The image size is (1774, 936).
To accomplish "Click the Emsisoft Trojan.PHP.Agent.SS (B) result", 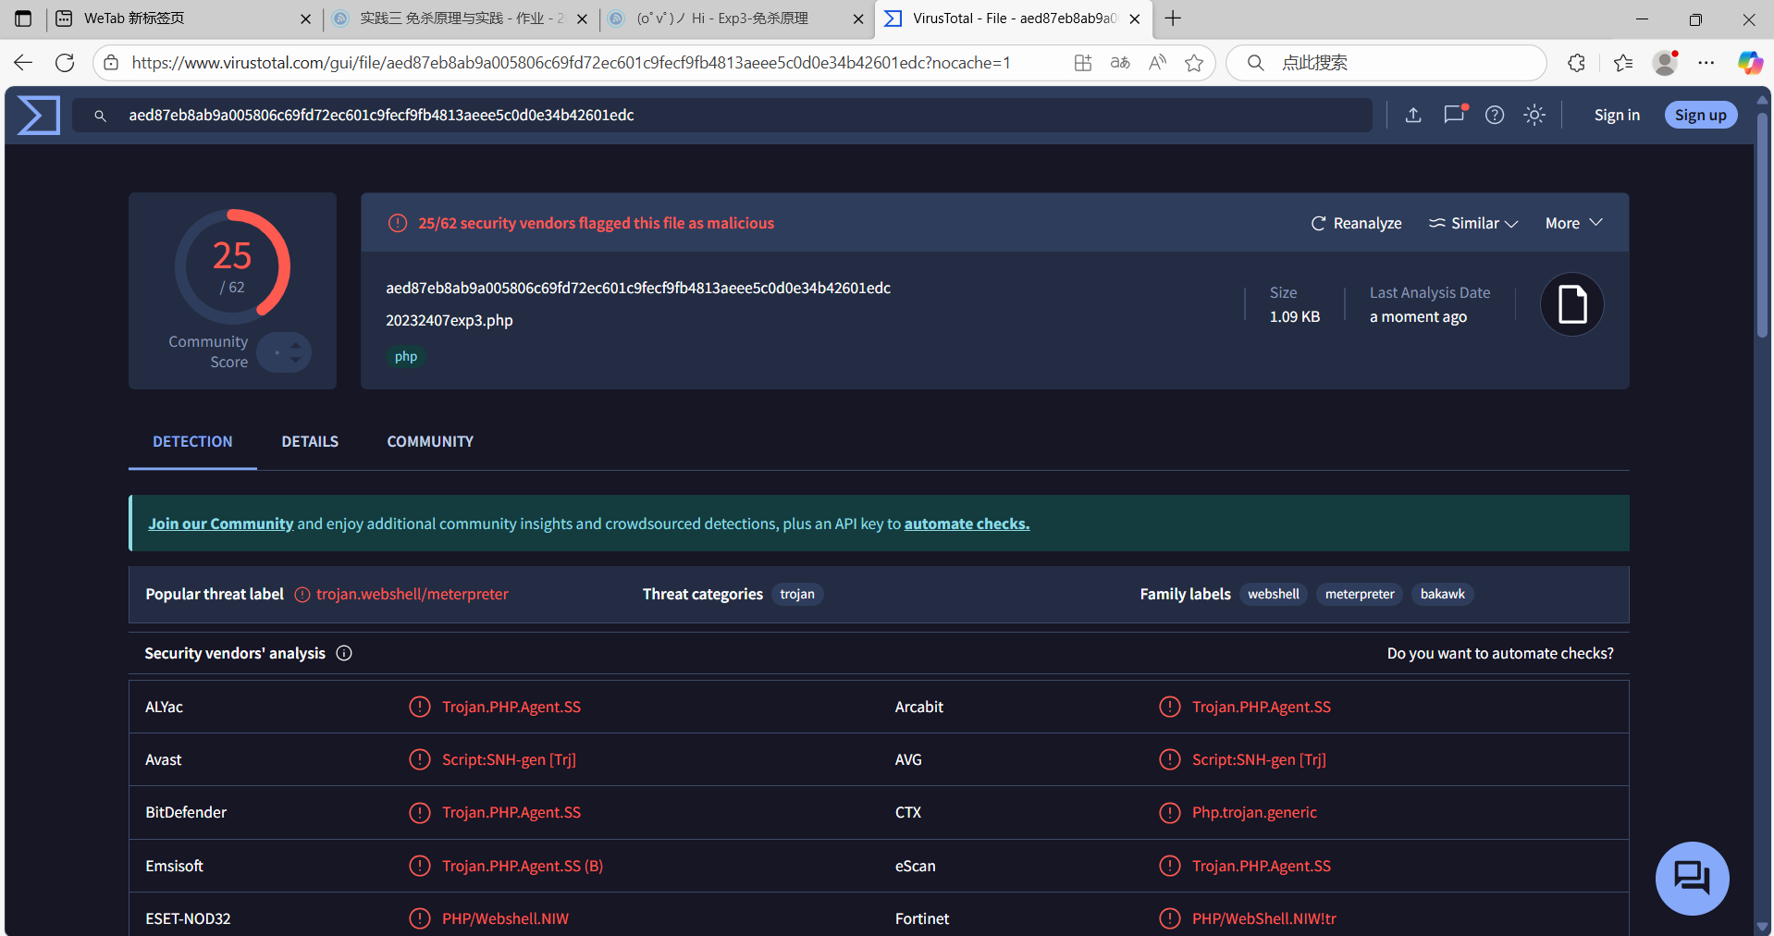I will (523, 867).
